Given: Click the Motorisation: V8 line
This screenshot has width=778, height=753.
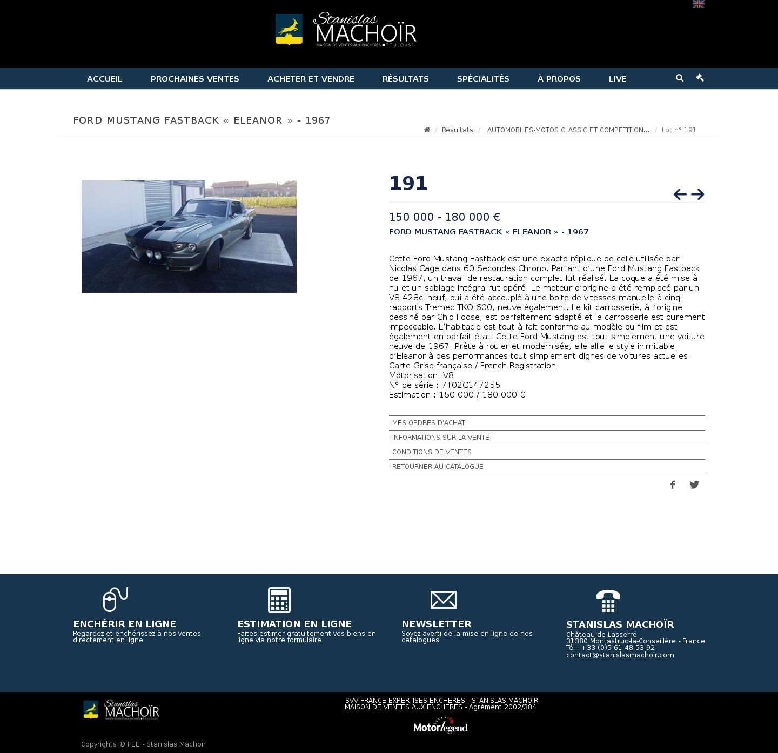Looking at the screenshot, I should tap(421, 375).
